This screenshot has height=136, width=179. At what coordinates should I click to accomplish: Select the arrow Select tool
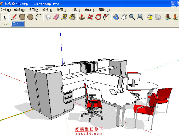4,17
